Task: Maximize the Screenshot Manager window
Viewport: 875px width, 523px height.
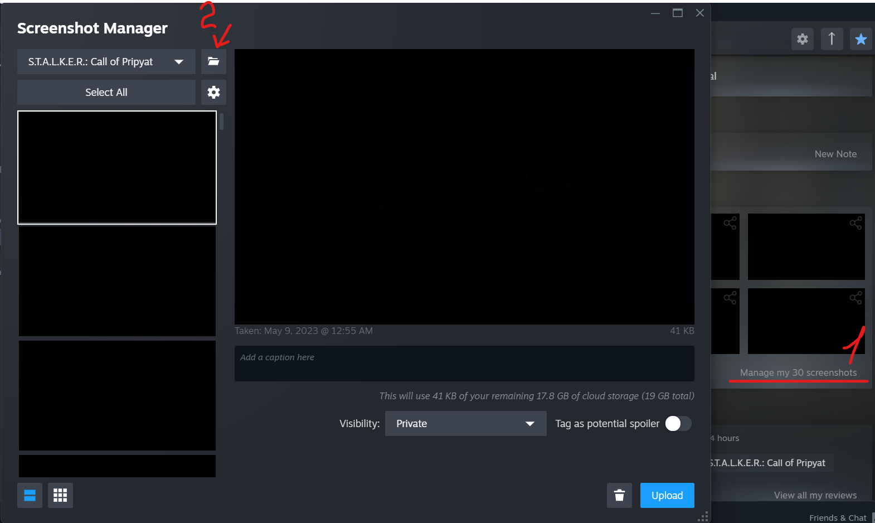Action: pos(678,13)
